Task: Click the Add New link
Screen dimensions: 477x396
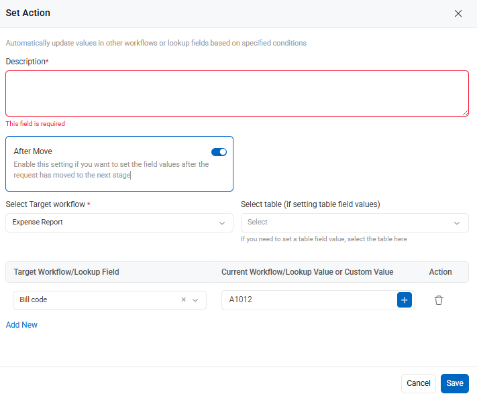Action: click(21, 325)
